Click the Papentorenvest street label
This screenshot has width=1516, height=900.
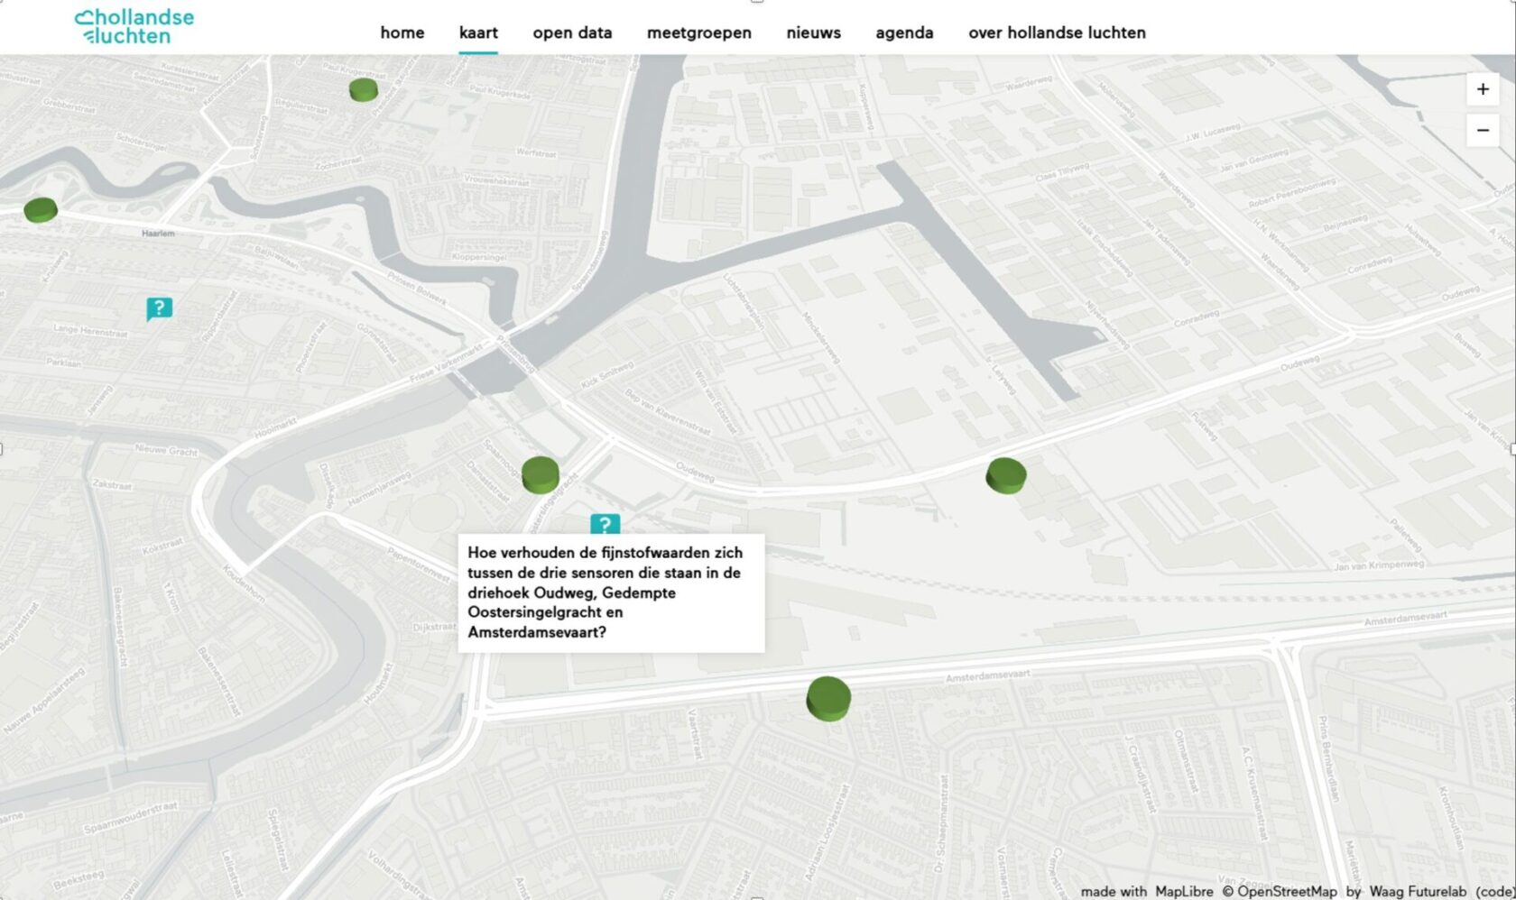click(418, 564)
